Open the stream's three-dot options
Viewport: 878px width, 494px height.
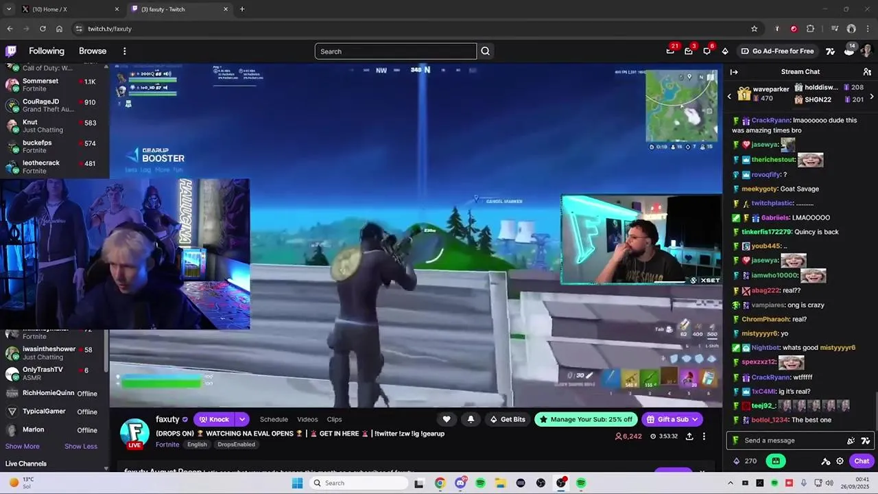[x=704, y=436]
